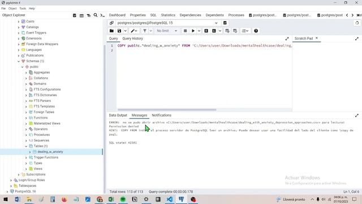The width and height of the screenshot is (362, 204).
Task: Click the View Data table icon
Action: pyautogui.click(x=81, y=15)
